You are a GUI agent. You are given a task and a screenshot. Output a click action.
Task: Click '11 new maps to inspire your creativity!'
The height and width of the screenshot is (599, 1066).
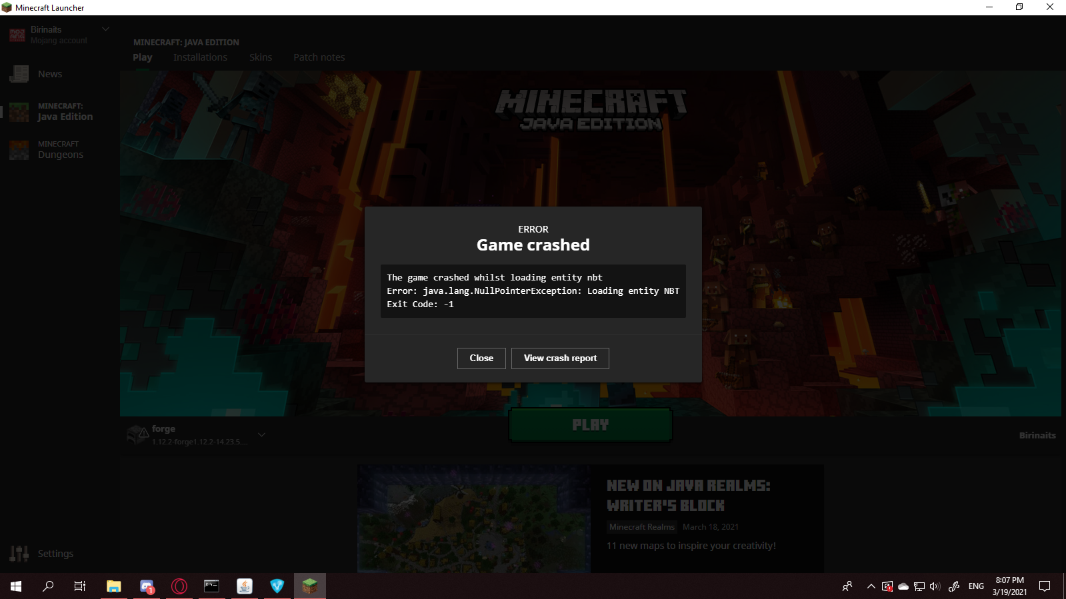tap(691, 546)
